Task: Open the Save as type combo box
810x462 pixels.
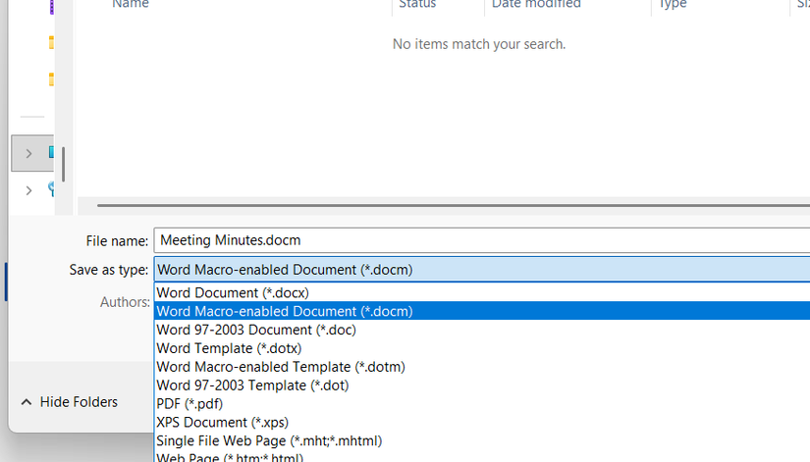Action: click(482, 270)
